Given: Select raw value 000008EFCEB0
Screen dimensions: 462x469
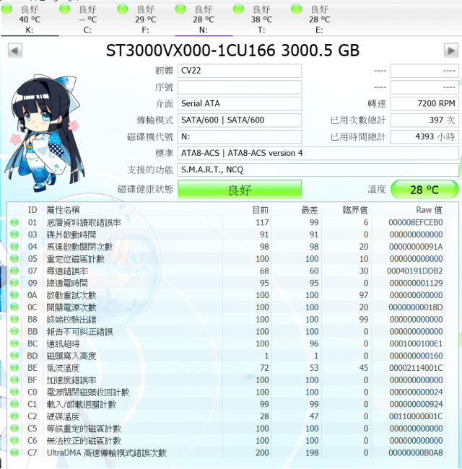Looking at the screenshot, I should point(415,222).
